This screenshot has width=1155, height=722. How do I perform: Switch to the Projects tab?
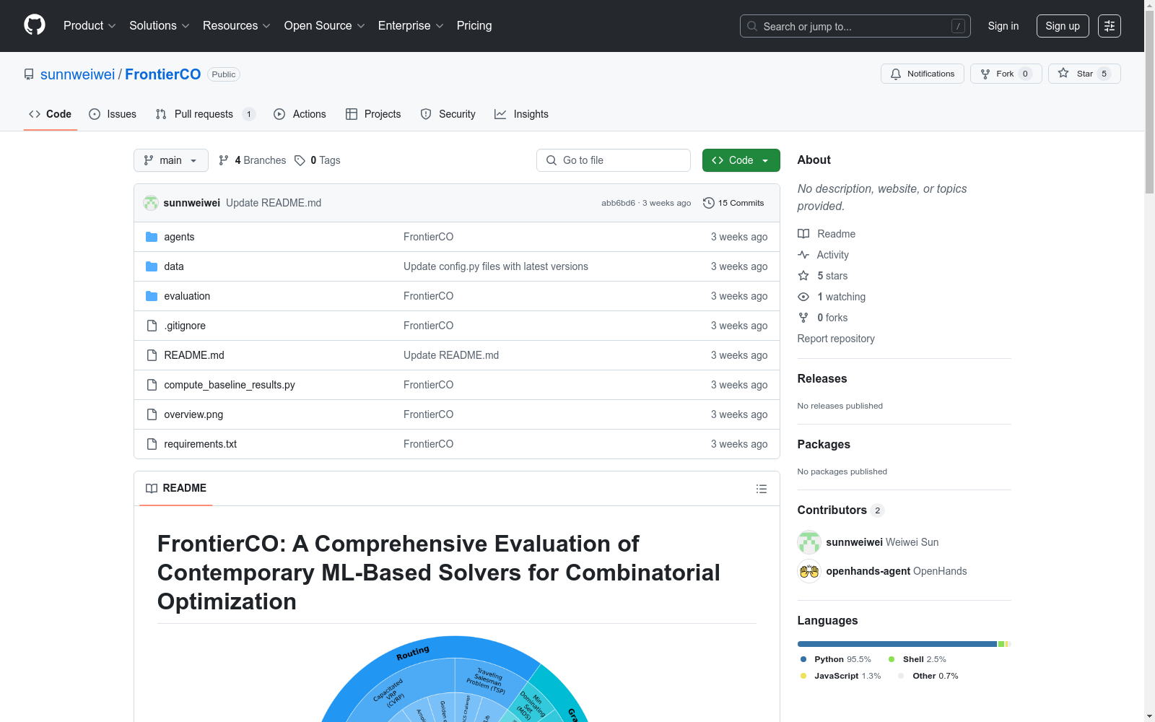(x=373, y=114)
